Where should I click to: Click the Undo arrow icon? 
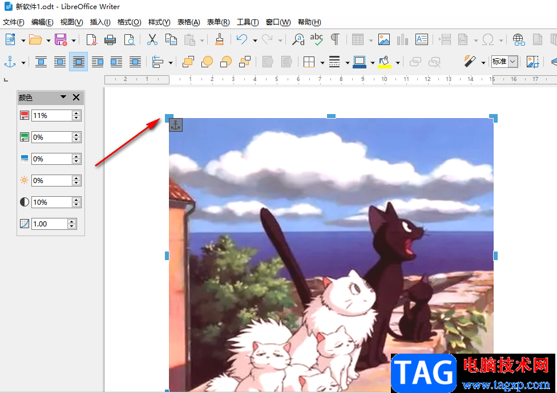pos(243,40)
